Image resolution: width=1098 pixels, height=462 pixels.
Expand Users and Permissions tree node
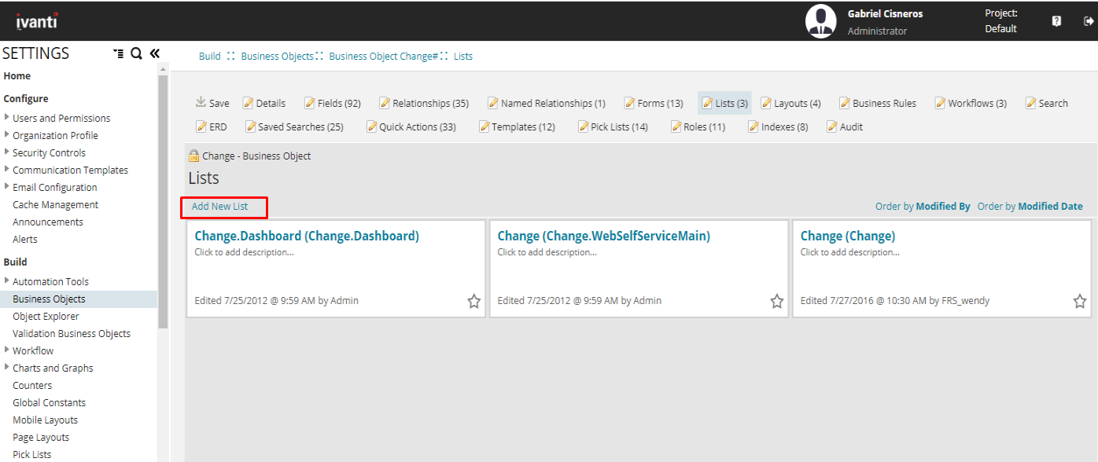click(7, 118)
